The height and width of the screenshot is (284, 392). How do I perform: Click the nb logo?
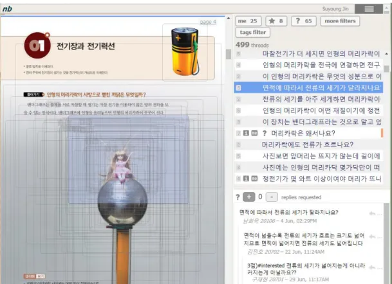tap(7, 9)
